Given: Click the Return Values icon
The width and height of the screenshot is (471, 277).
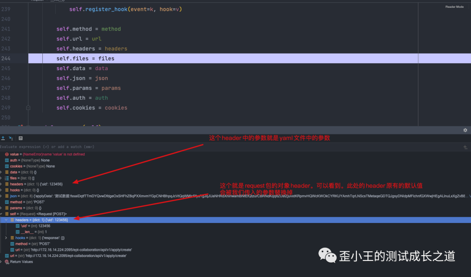Looking at the screenshot, I should pos(7,262).
